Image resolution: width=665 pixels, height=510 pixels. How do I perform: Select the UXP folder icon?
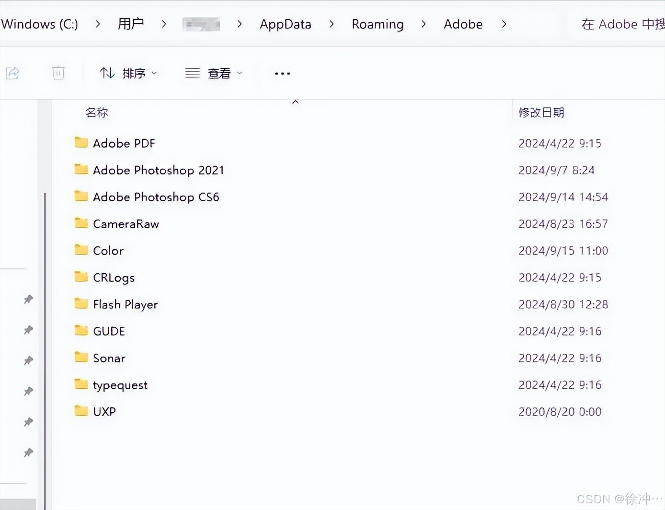point(81,411)
